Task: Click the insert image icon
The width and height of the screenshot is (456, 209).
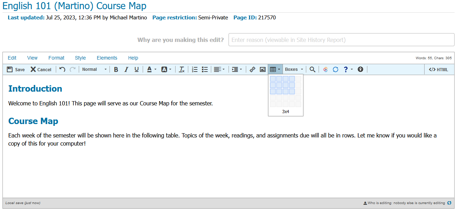Action: click(262, 69)
